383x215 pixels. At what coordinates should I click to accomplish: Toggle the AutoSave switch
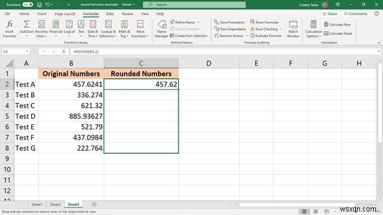[x=28, y=5]
